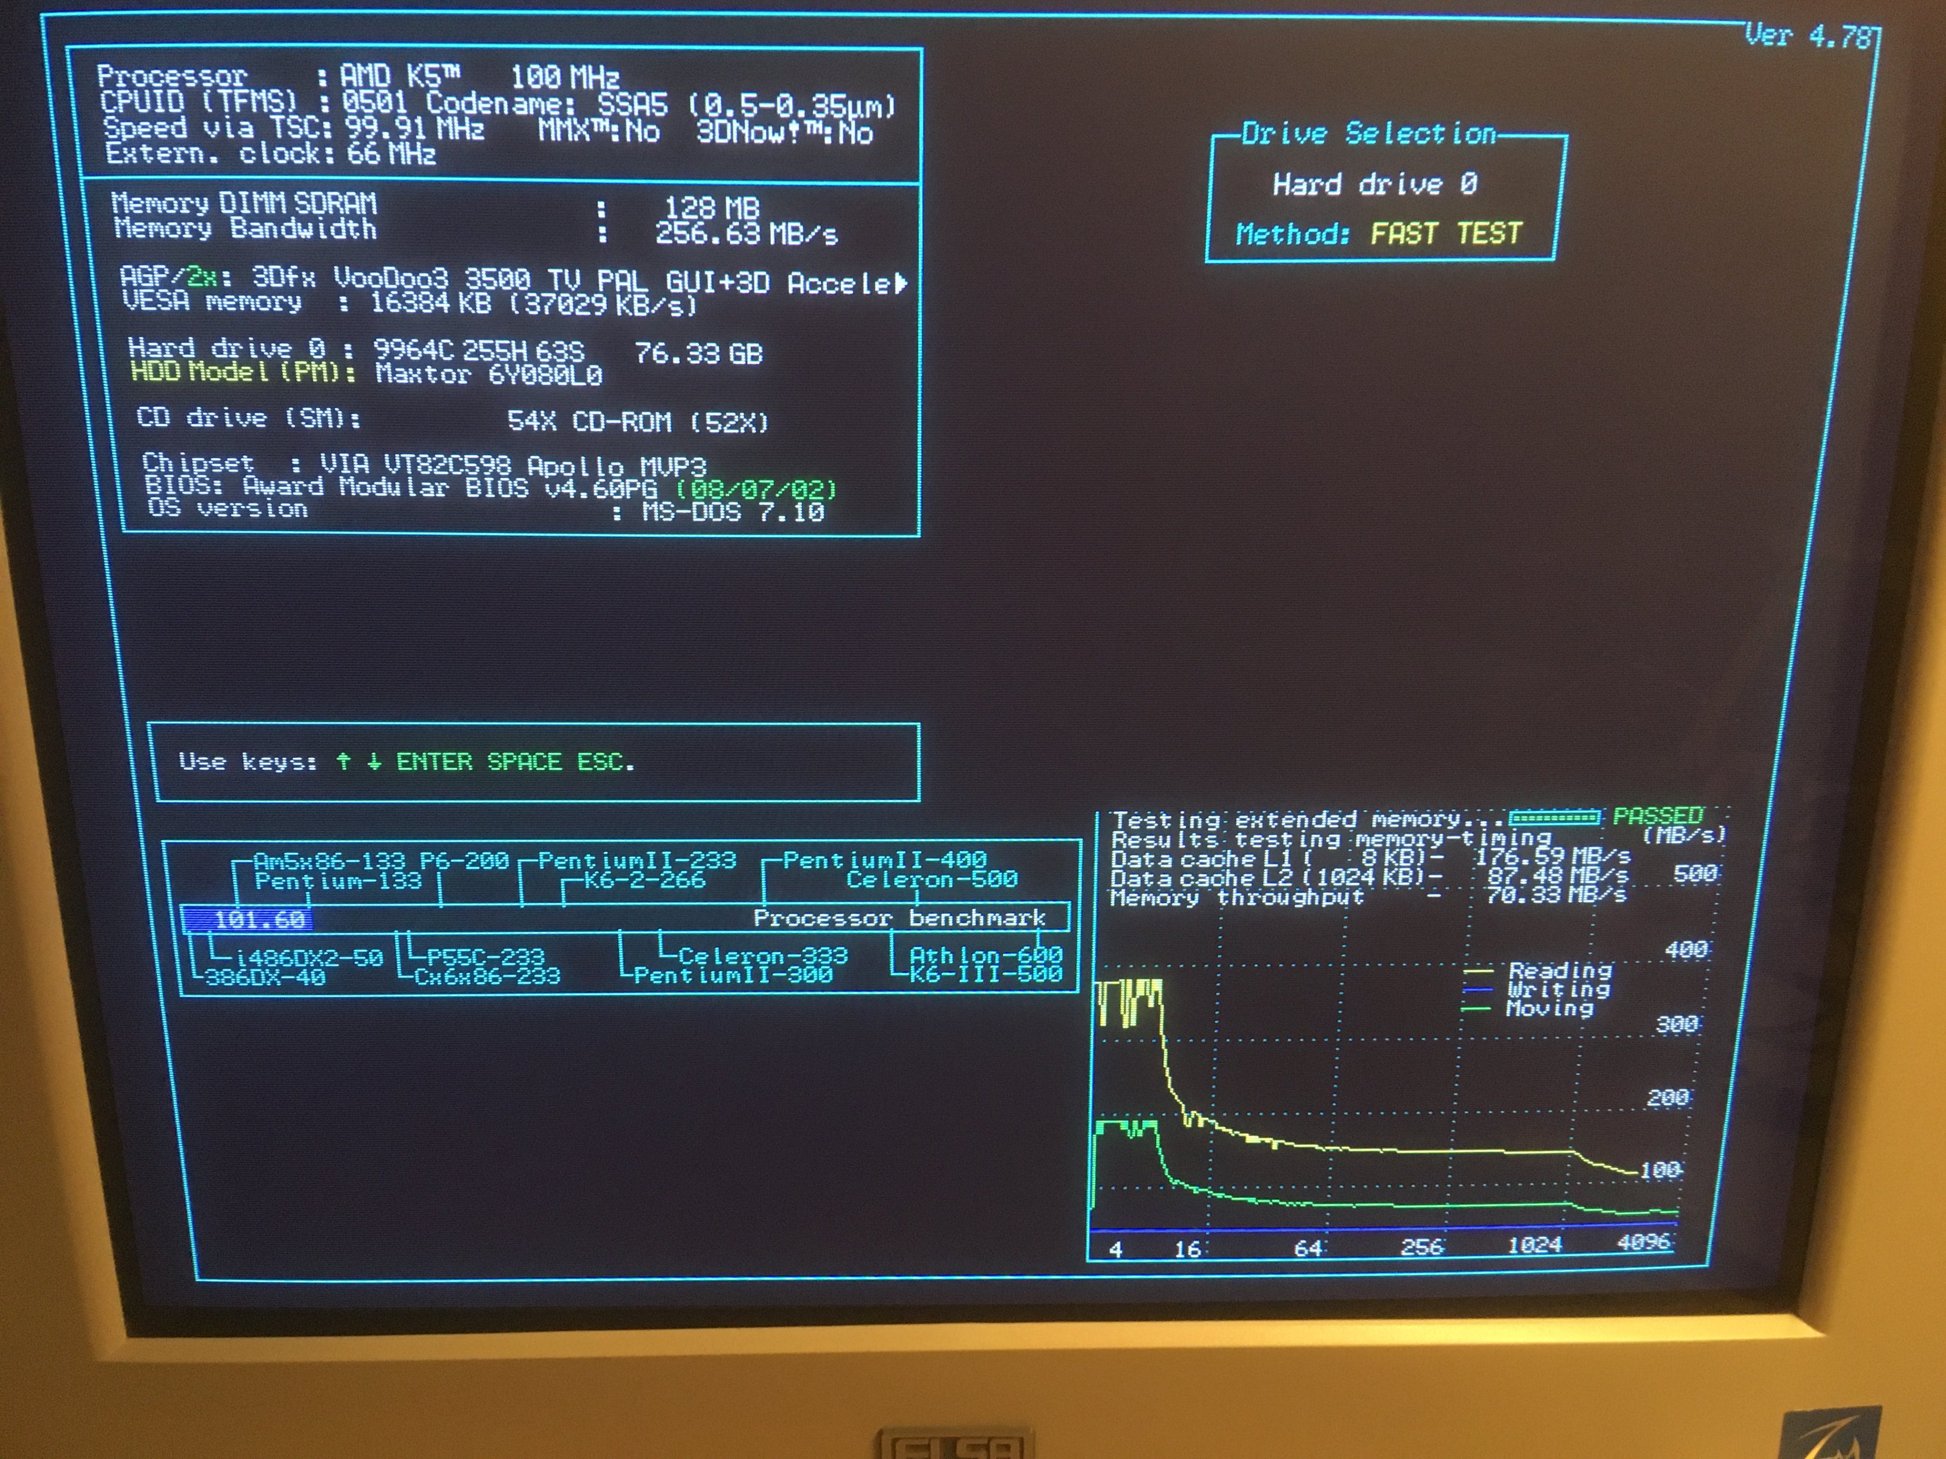Click the extended memory test progress bar
This screenshot has height=1459, width=1946.
[x=1554, y=818]
